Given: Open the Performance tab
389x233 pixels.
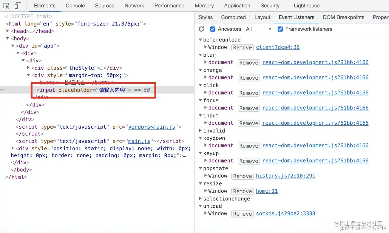Looking at the screenshot, I should [169, 6].
